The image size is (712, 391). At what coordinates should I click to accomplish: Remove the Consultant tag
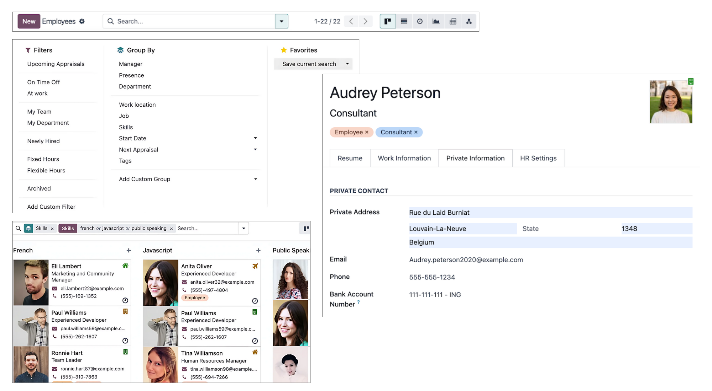coord(416,132)
